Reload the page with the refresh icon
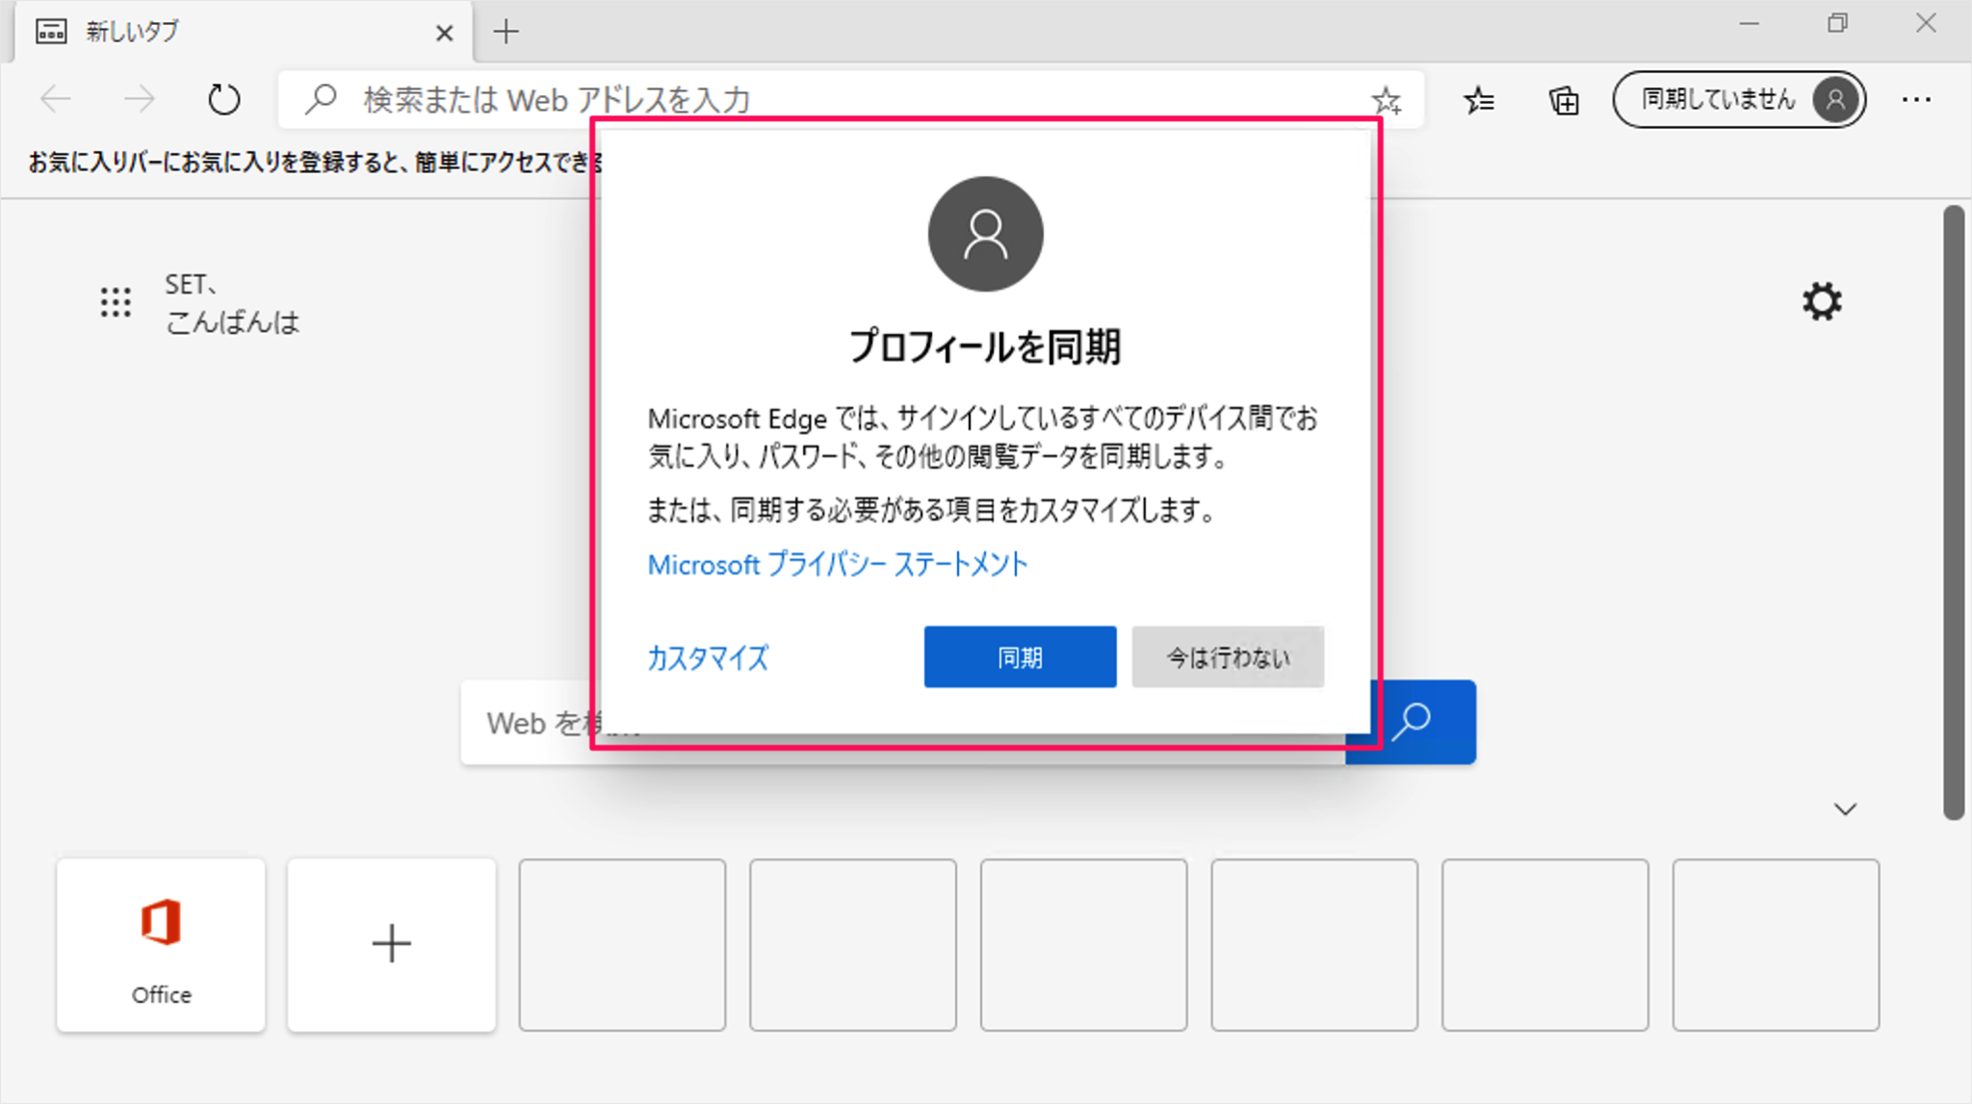Image resolution: width=1972 pixels, height=1104 pixels. click(224, 99)
